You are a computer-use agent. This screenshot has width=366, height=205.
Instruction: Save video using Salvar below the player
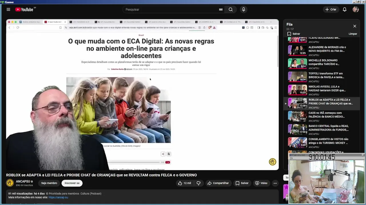tap(242, 183)
